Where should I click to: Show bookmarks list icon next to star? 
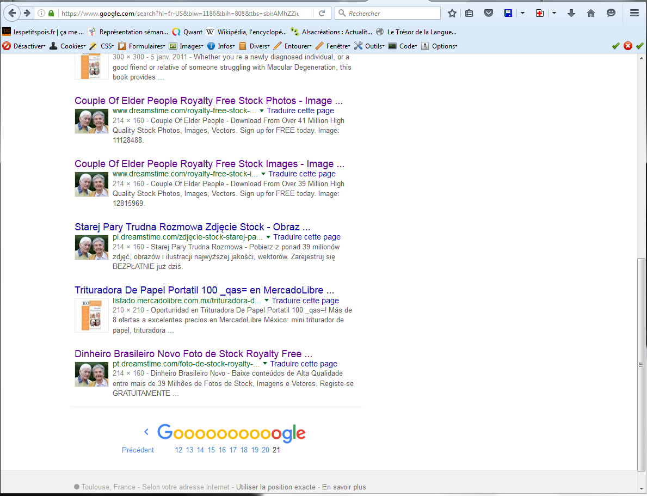pyautogui.click(x=469, y=13)
